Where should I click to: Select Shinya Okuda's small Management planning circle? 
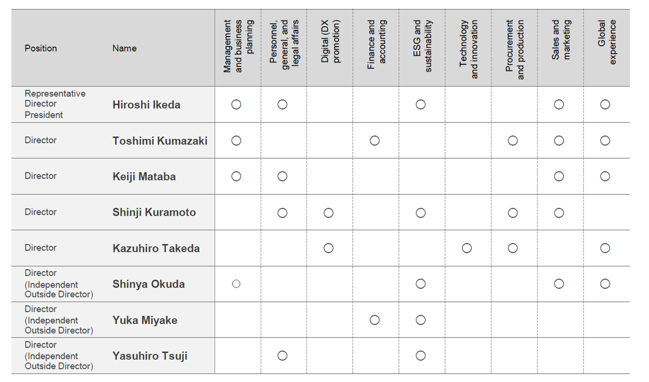pyautogui.click(x=236, y=284)
